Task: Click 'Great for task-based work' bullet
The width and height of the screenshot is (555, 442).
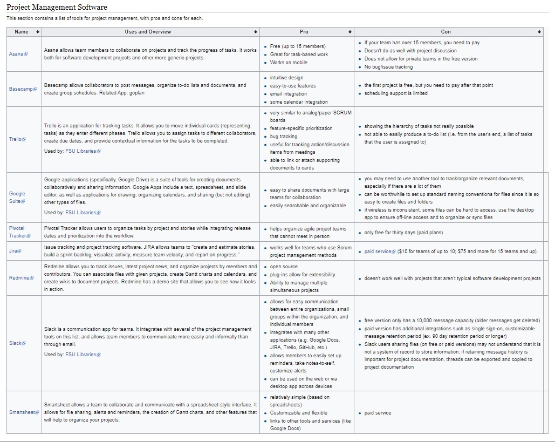Action: point(299,55)
